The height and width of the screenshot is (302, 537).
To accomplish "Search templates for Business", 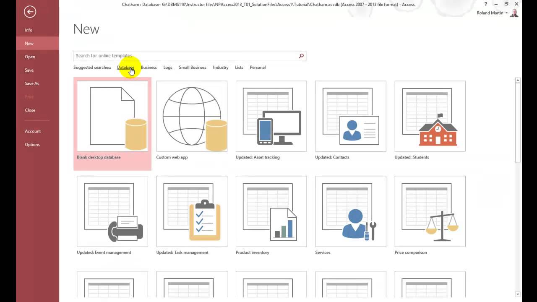I will click(x=149, y=68).
